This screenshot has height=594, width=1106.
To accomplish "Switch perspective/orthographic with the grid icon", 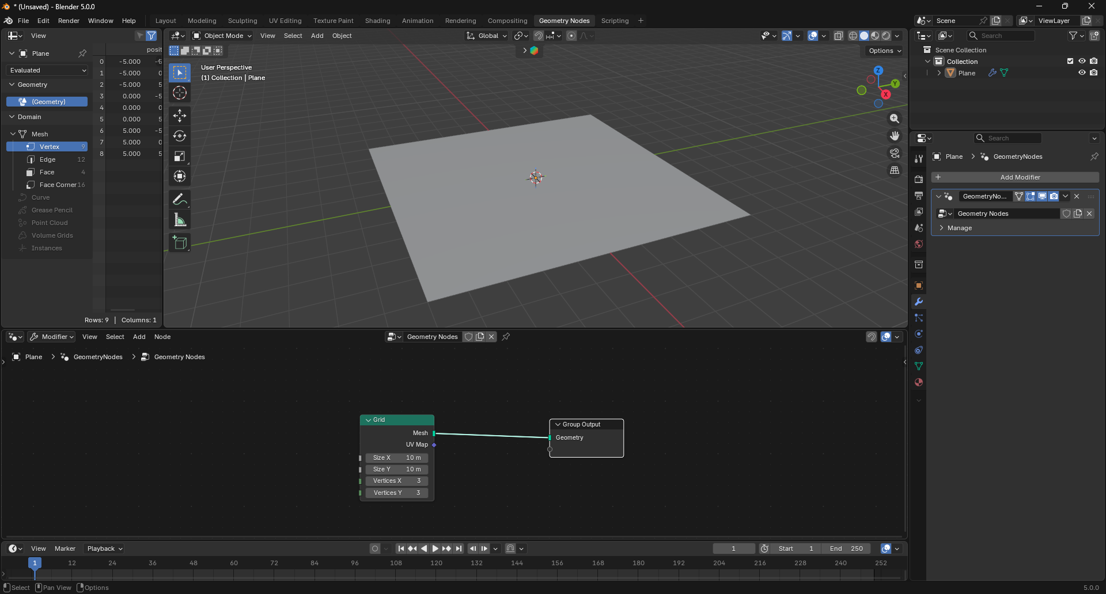I will point(895,170).
